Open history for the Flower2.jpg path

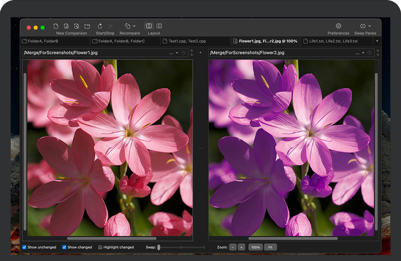click(369, 53)
